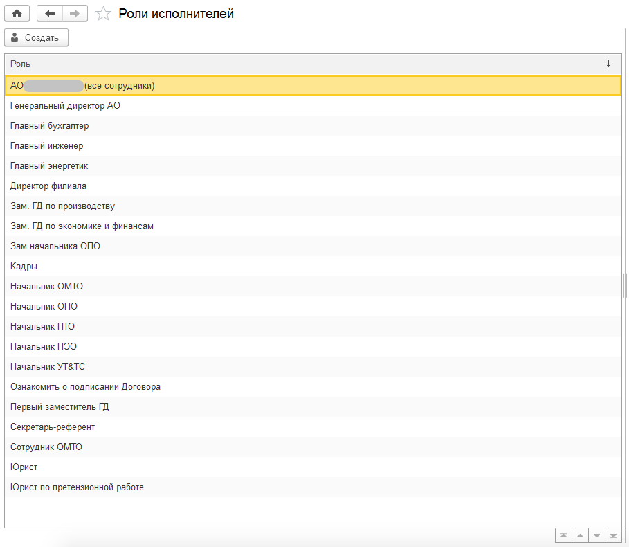
Task: Select the Главный инженер row
Action: 313,145
